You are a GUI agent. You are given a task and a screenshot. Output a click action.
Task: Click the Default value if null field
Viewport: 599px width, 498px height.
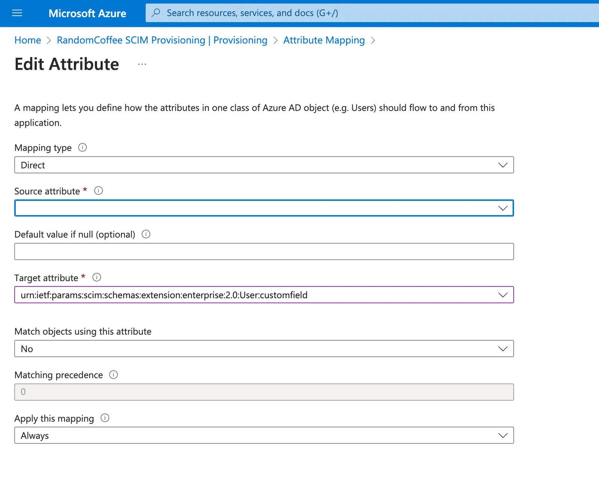click(264, 251)
